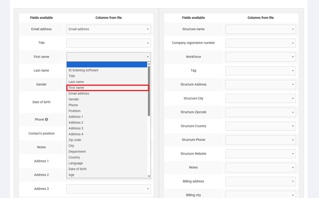Image resolution: width=319 pixels, height=198 pixels.
Task: Open the Email address column dropdown
Action: coord(109,29)
